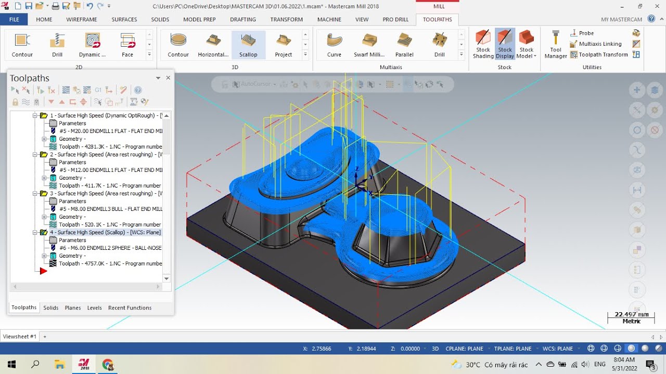Screen dimensions: 666x374
Task: Open Chrome from the taskbar
Action: [108, 364]
